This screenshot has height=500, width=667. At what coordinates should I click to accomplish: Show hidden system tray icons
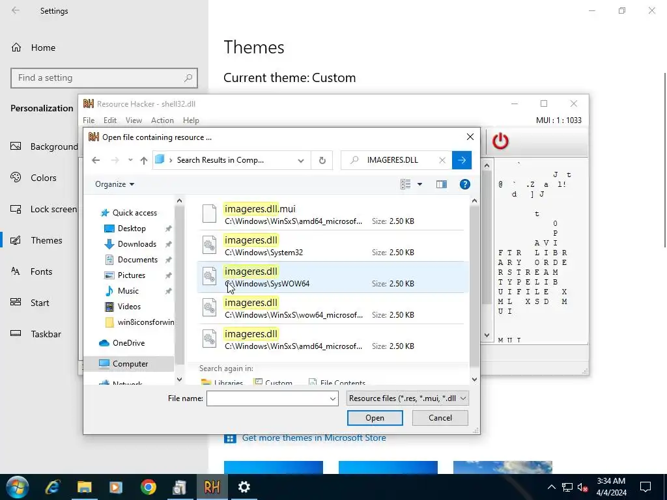(x=551, y=487)
